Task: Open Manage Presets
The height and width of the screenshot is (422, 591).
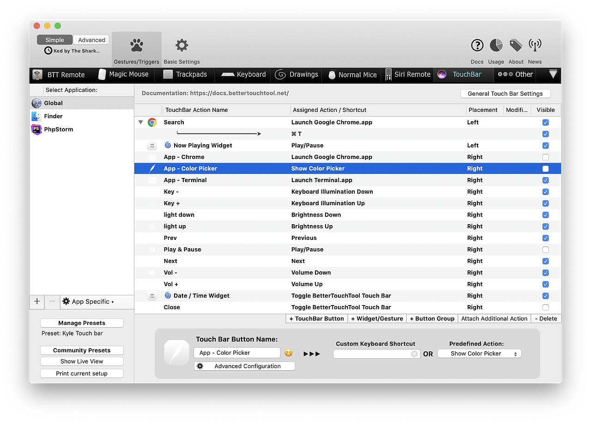Action: pyautogui.click(x=82, y=323)
